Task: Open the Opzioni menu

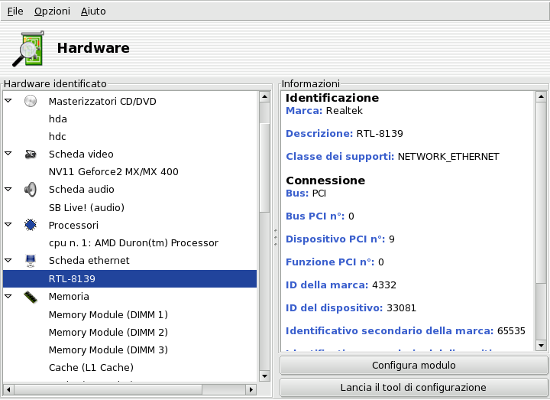Action: pyautogui.click(x=52, y=11)
